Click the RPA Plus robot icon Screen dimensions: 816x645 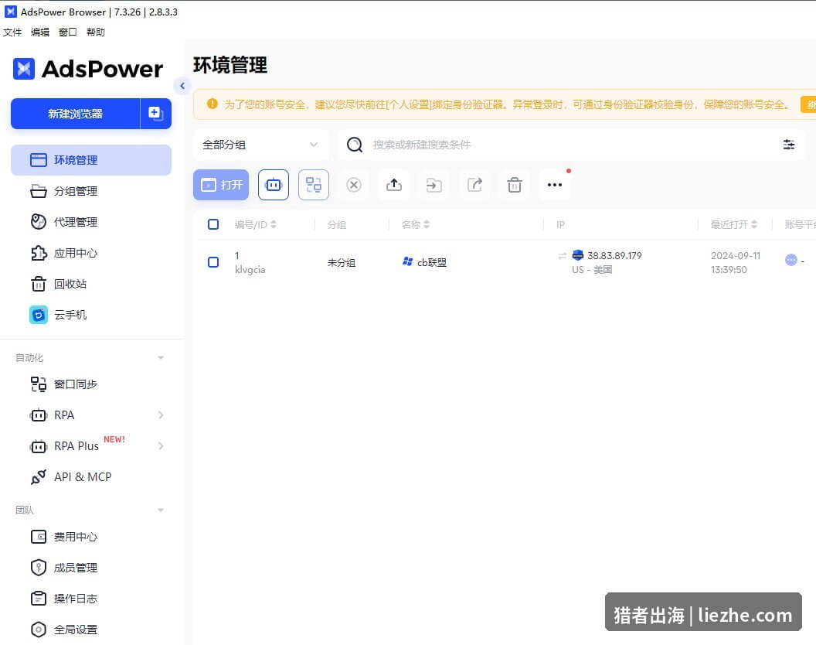pos(39,446)
